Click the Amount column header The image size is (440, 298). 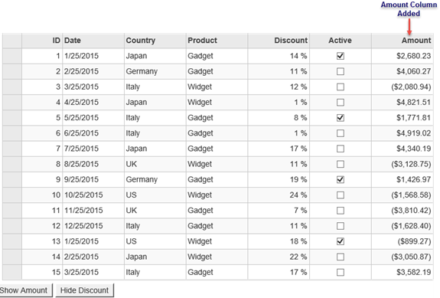pos(403,41)
